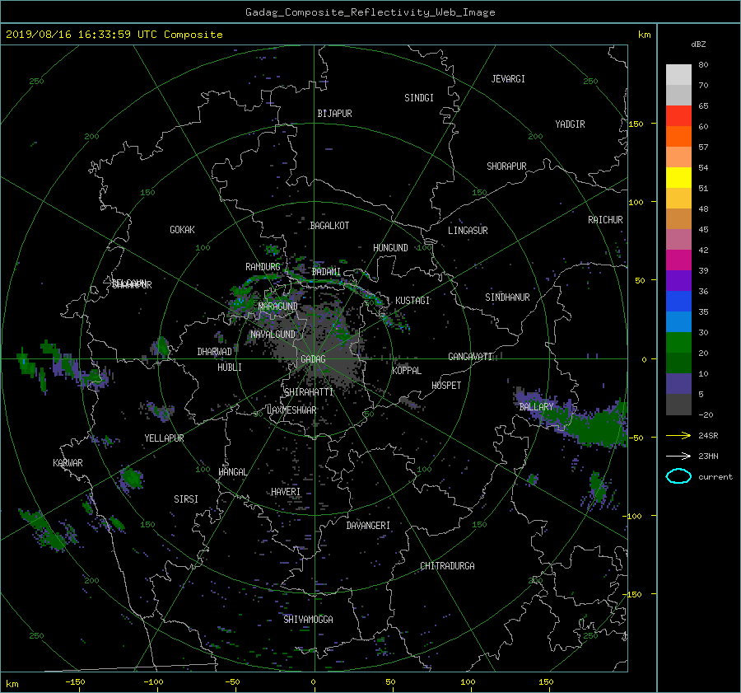
Task: Select the purple 36 dBZ color swatch
Action: point(678,281)
